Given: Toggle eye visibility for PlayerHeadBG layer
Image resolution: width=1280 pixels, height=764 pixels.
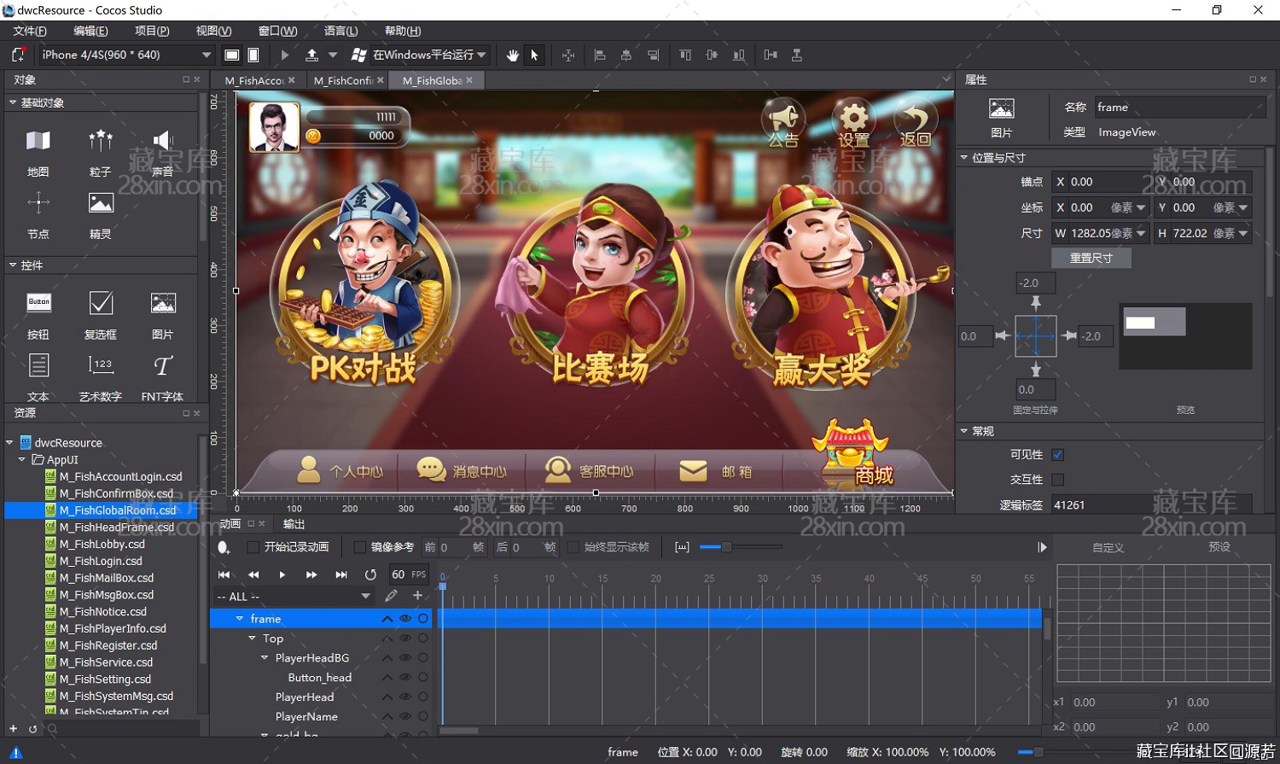Looking at the screenshot, I should [x=405, y=657].
